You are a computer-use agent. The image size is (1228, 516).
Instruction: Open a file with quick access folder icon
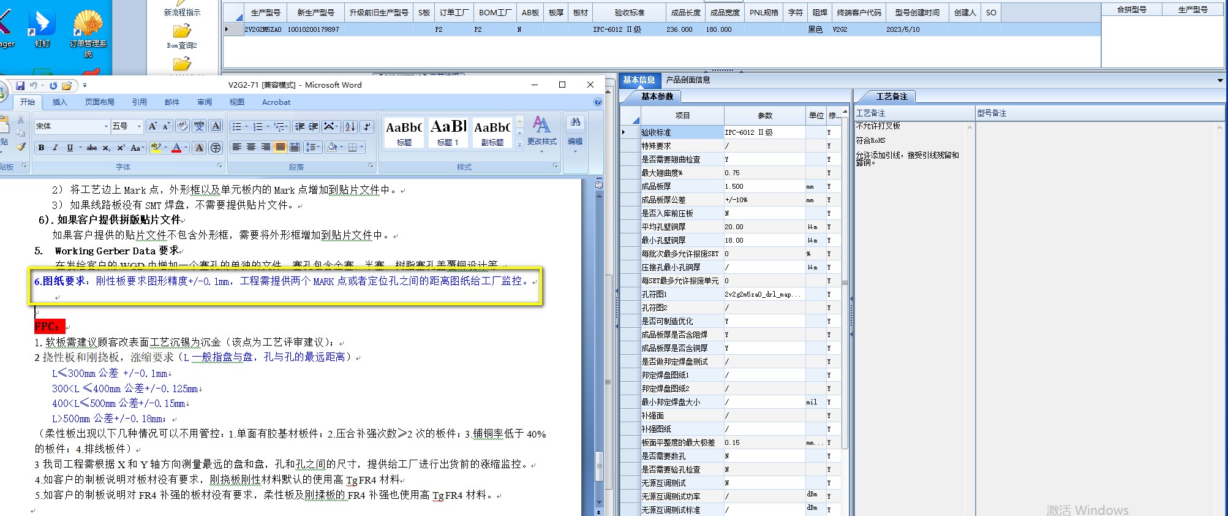tap(67, 85)
